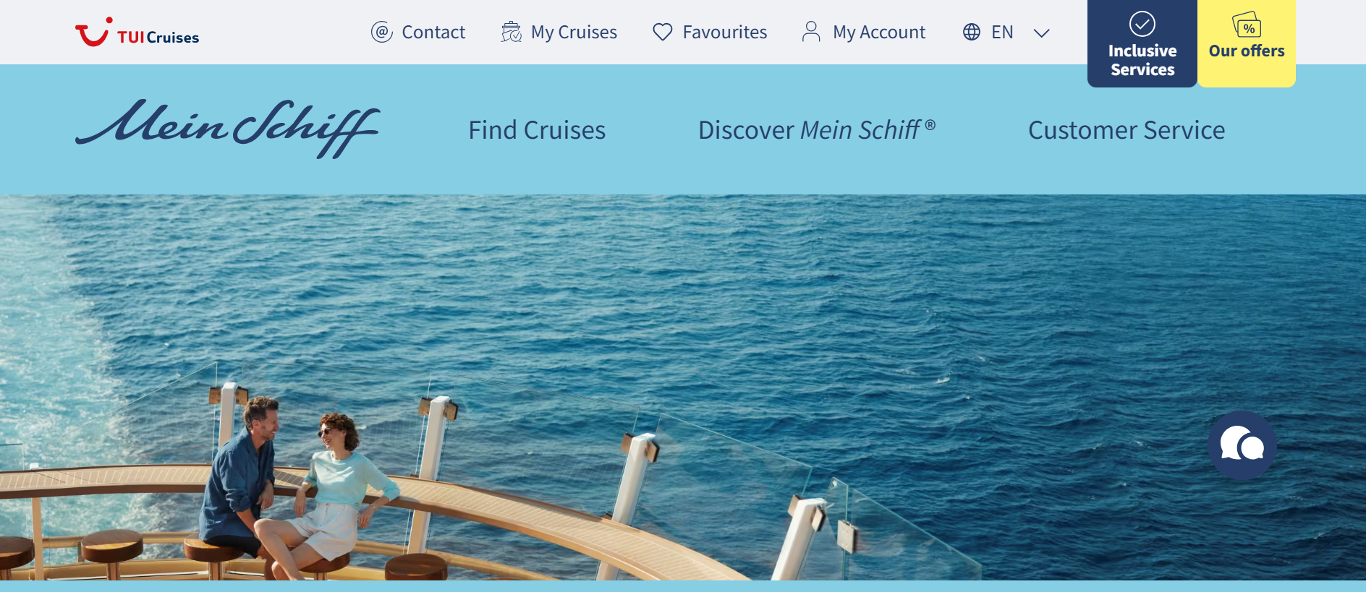Click the Inclusive Services checkmark icon
Viewport: 1366px width, 592px height.
click(x=1142, y=24)
